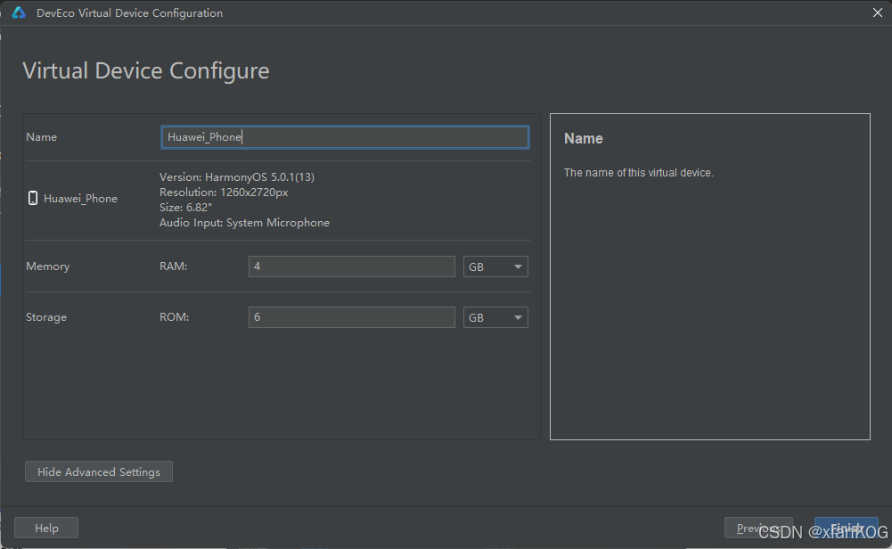Click the Name field label on the left
Image resolution: width=892 pixels, height=549 pixels.
pyautogui.click(x=41, y=137)
